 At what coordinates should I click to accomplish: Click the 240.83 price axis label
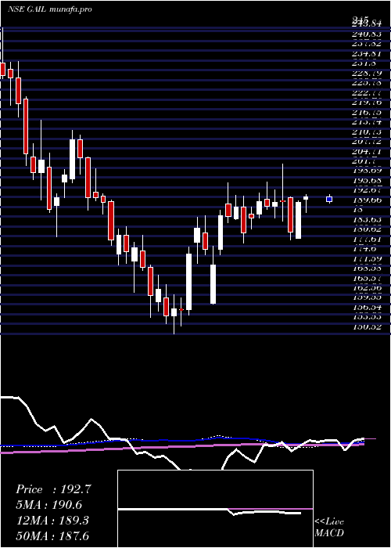[367, 34]
